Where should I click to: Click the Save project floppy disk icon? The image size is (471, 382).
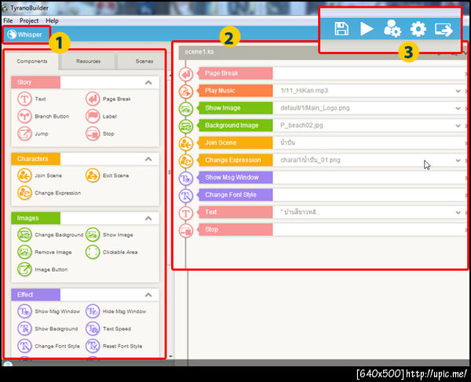click(341, 29)
